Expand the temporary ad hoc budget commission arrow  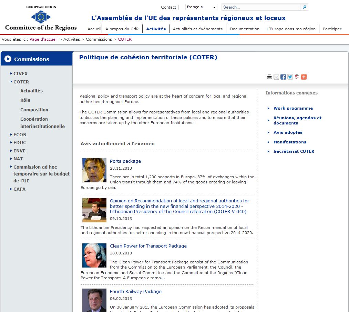point(11,167)
